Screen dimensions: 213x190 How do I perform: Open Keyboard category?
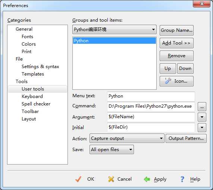click(32, 96)
